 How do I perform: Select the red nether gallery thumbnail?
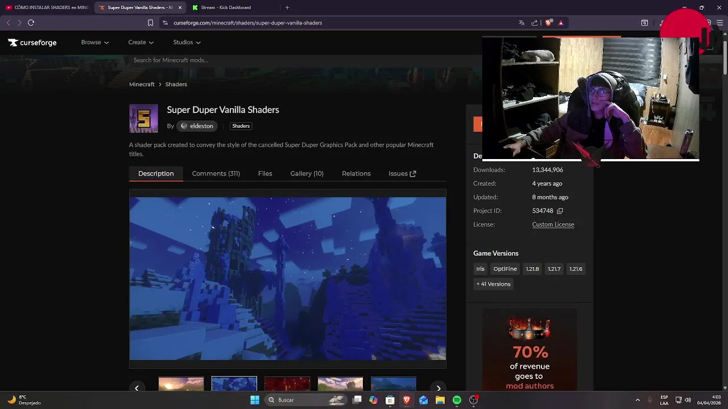[287, 384]
